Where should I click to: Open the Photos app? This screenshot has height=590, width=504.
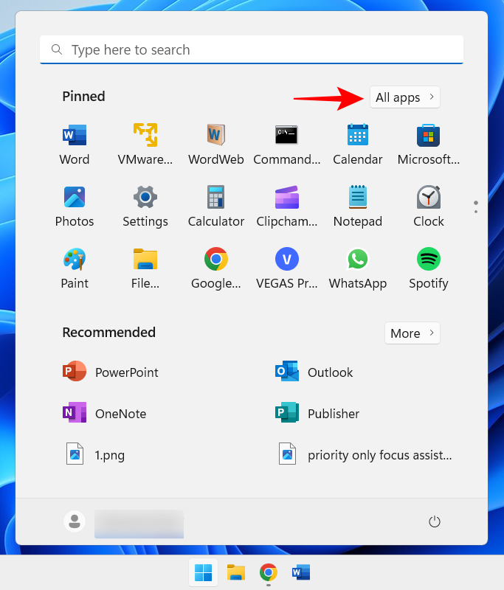pyautogui.click(x=74, y=206)
